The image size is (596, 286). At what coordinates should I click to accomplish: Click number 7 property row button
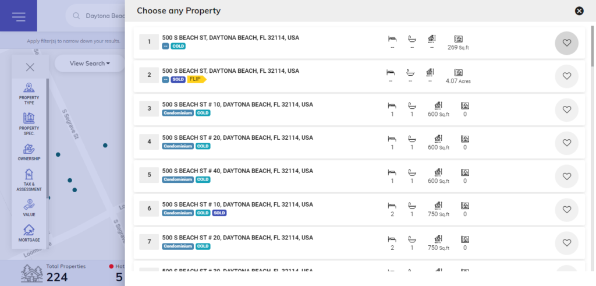[x=149, y=242]
